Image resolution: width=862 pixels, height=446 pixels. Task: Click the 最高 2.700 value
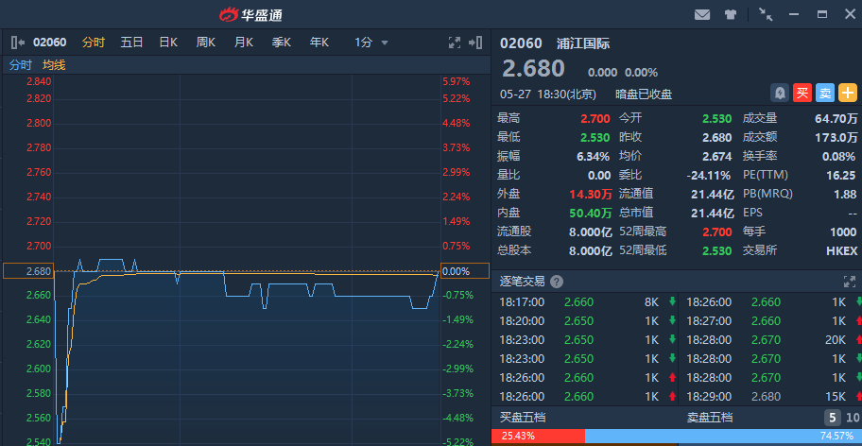click(595, 118)
